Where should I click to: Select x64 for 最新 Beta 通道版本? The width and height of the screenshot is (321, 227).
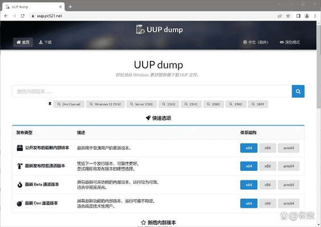click(249, 184)
